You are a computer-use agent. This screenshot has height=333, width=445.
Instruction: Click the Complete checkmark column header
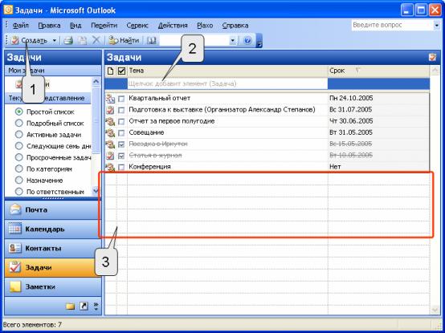[x=121, y=71]
